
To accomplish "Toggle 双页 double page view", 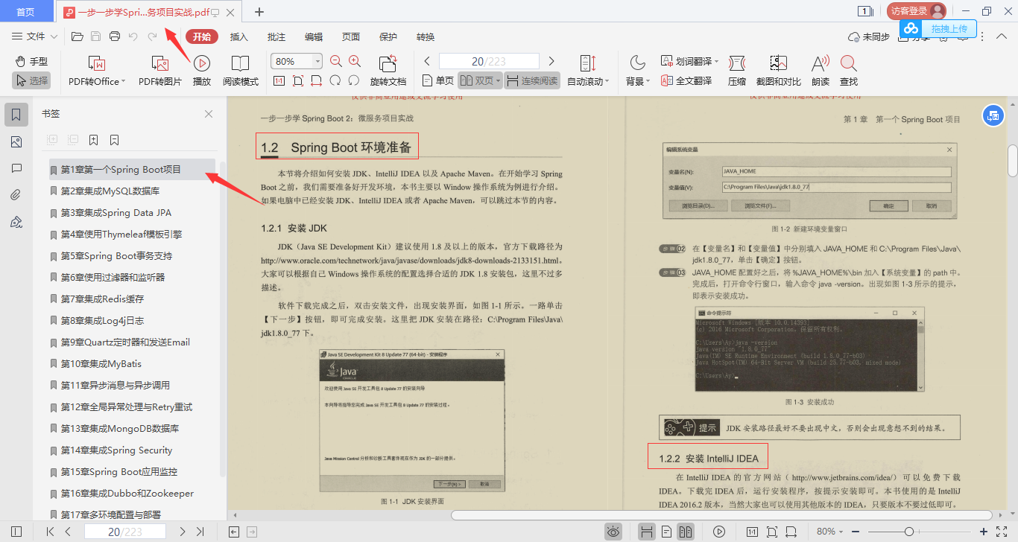I will point(480,80).
